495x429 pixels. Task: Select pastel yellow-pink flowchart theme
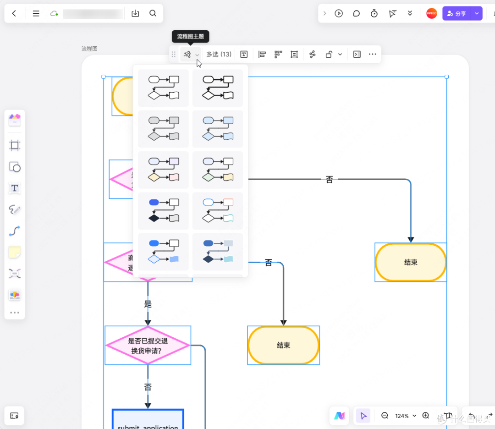tap(164, 170)
